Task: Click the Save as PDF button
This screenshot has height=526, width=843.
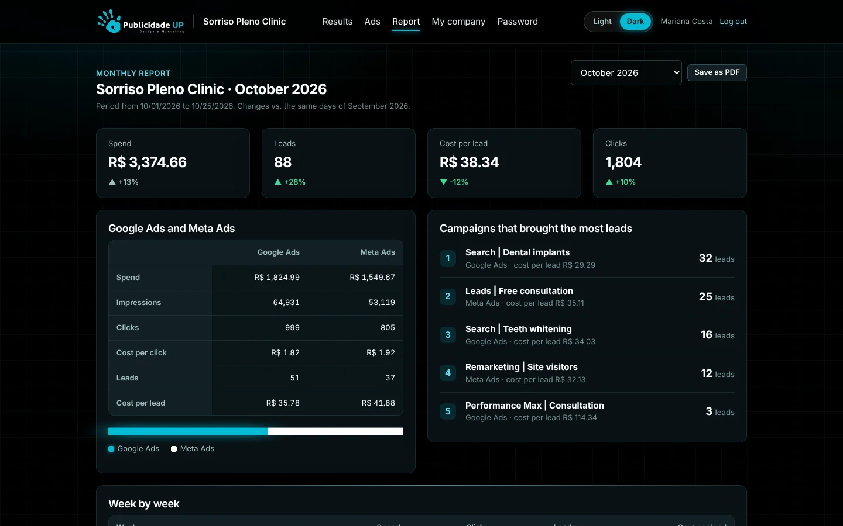Action: [x=717, y=72]
